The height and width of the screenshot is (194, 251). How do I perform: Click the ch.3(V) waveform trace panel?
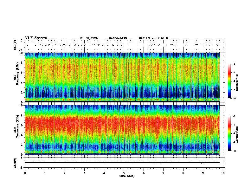124,163
